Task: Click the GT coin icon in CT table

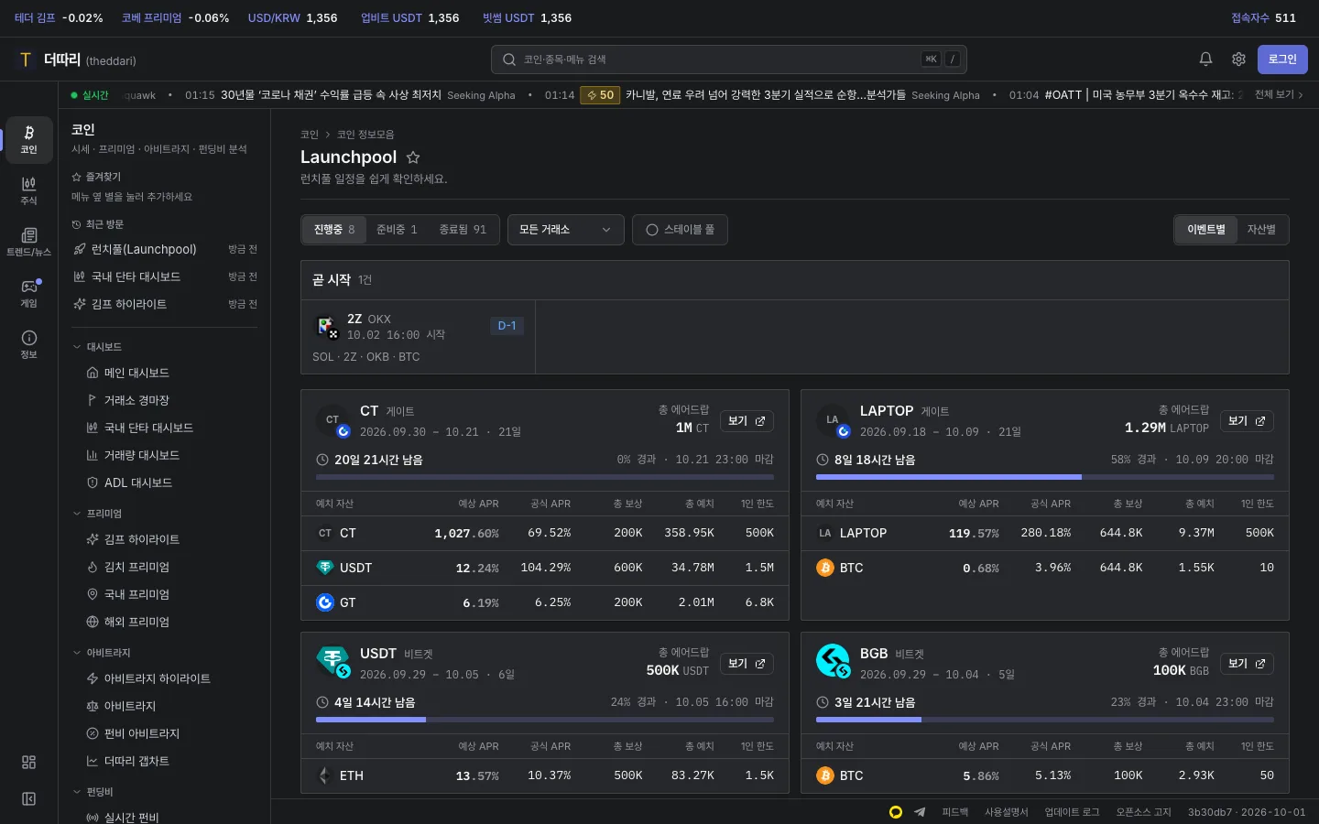Action: [x=324, y=602]
